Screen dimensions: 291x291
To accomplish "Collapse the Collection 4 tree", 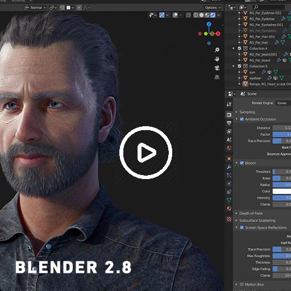I will [x=234, y=48].
